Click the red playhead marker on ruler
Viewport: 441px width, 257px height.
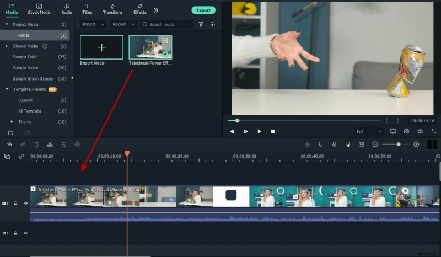[x=127, y=153]
